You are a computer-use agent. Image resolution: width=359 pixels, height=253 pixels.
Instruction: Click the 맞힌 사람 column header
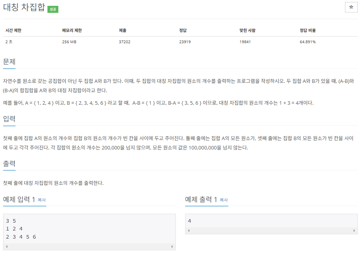(x=247, y=30)
